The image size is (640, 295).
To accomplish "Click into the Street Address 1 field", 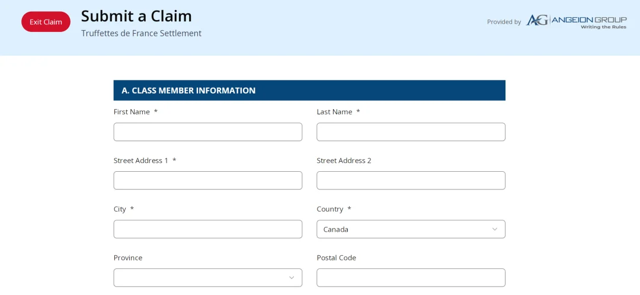I will 208,180.
